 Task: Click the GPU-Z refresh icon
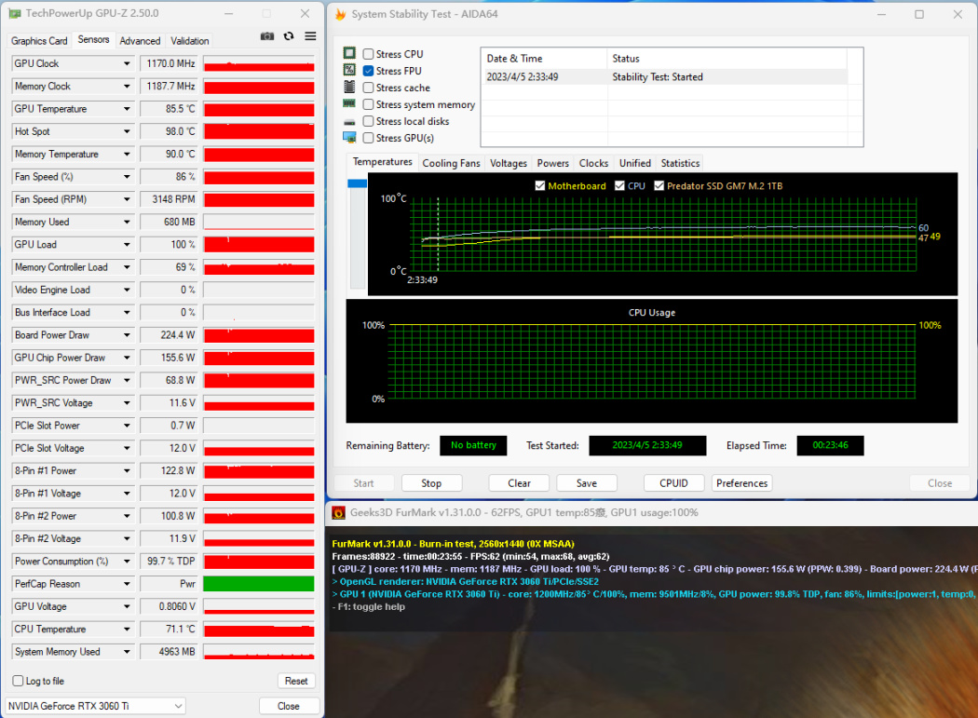click(x=288, y=37)
